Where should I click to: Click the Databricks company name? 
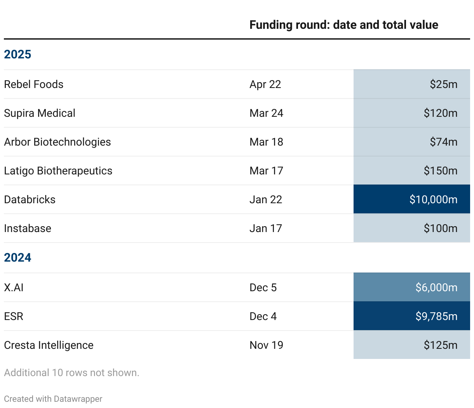[x=30, y=199]
